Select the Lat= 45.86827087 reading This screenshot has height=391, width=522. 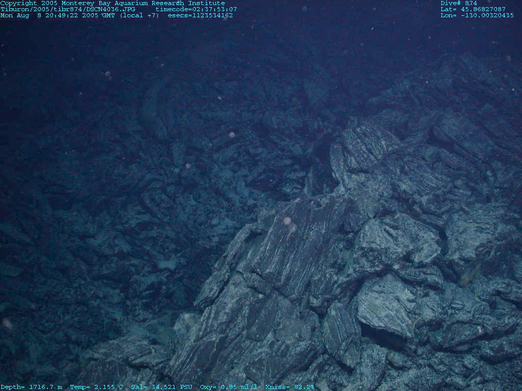[473, 9]
